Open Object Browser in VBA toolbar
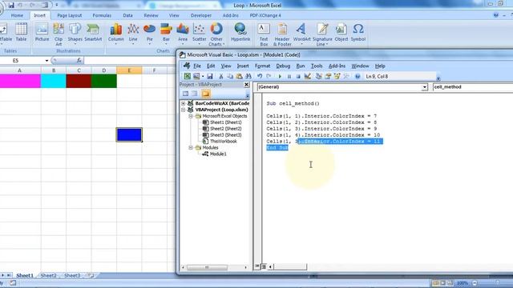 337,77
